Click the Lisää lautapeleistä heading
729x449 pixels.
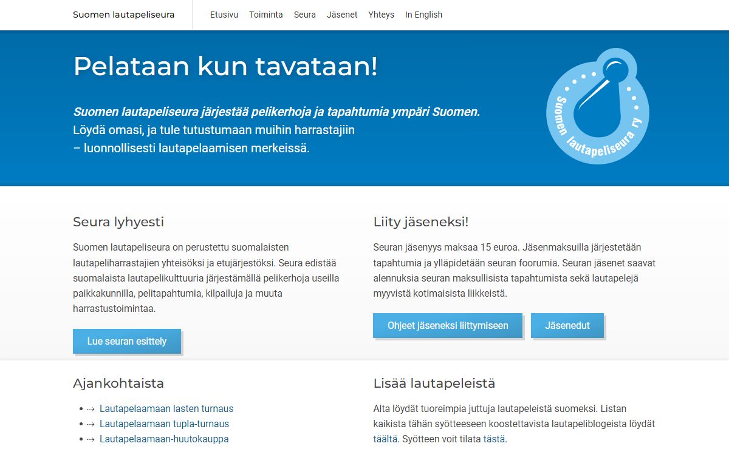[434, 383]
